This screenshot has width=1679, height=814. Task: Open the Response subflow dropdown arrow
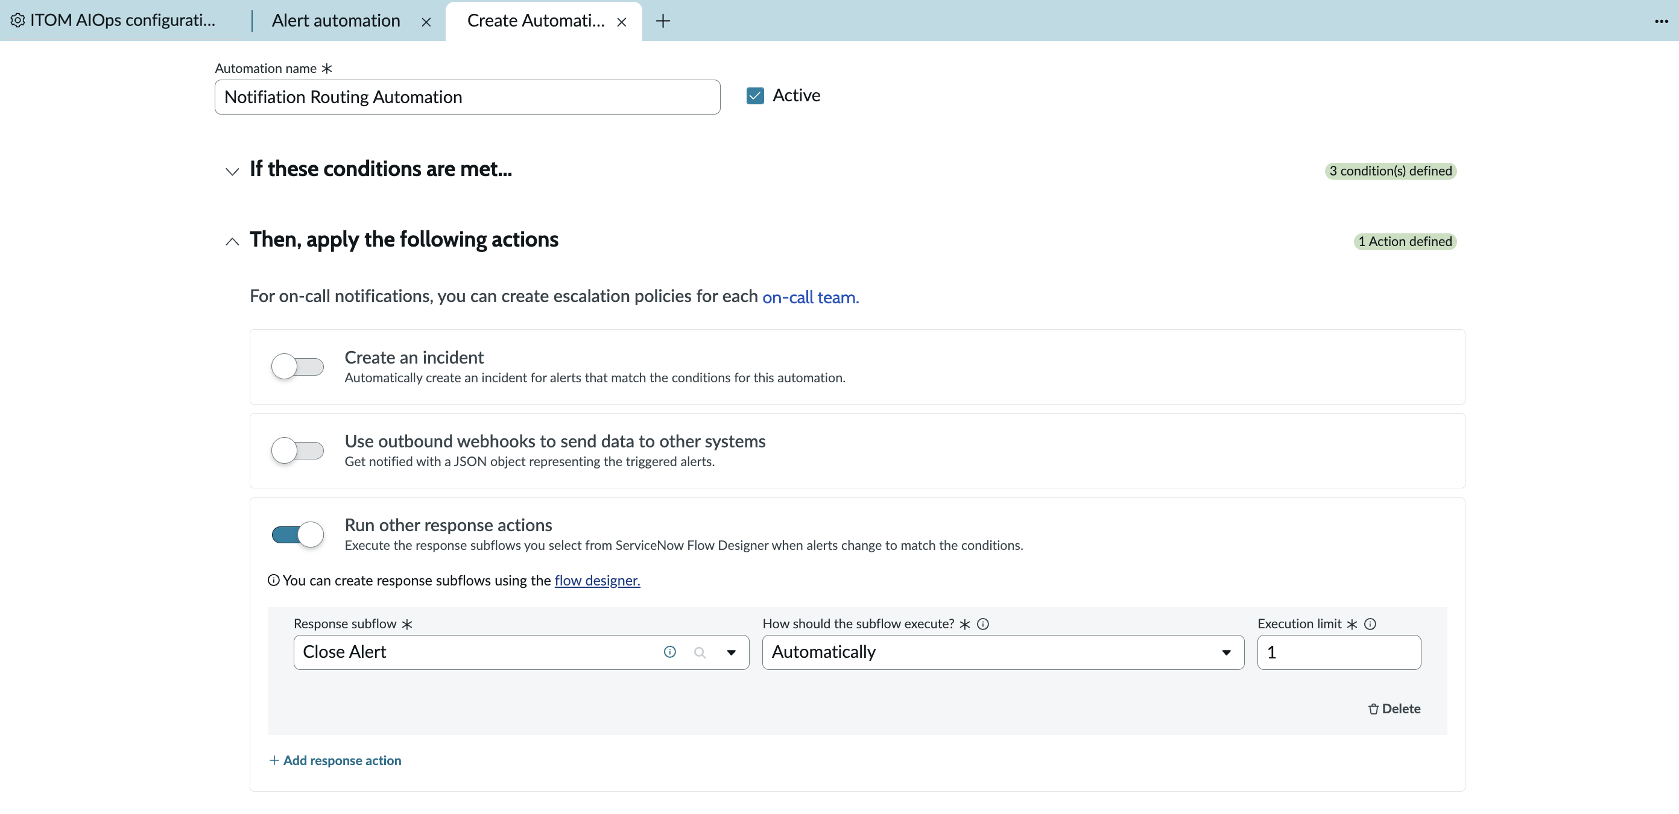(x=732, y=652)
